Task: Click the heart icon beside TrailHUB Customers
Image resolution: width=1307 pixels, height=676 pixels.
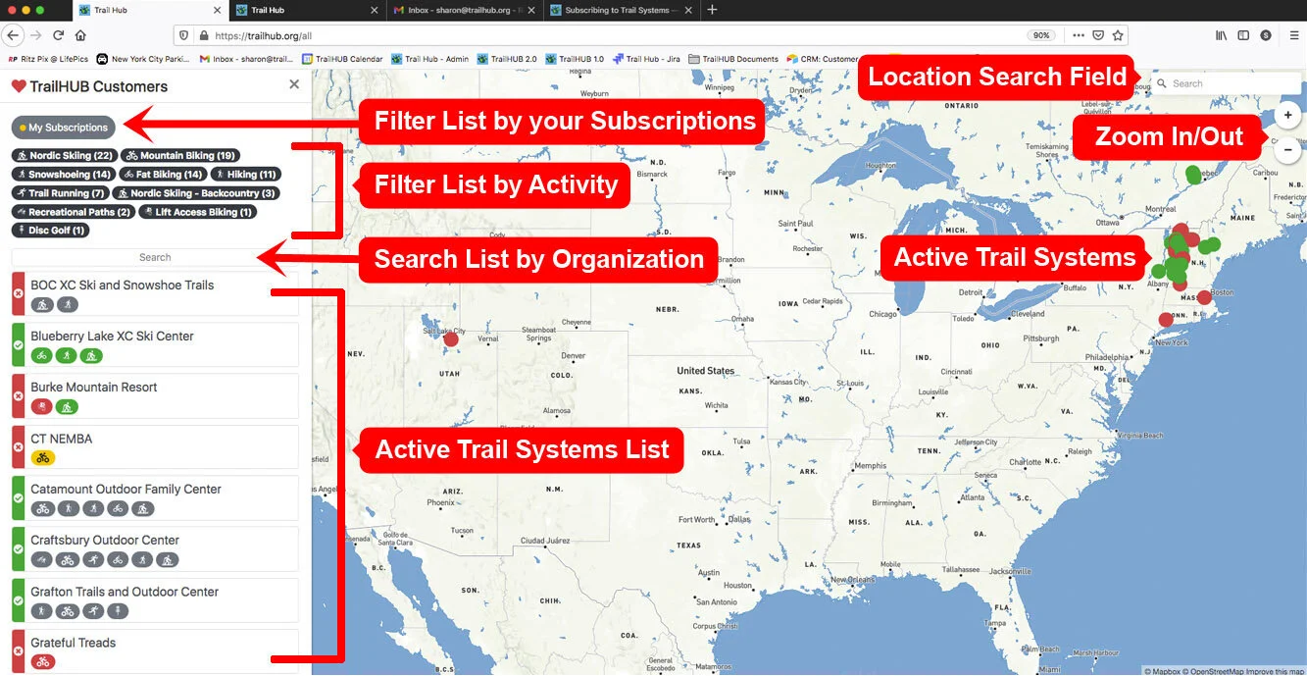Action: (x=19, y=86)
